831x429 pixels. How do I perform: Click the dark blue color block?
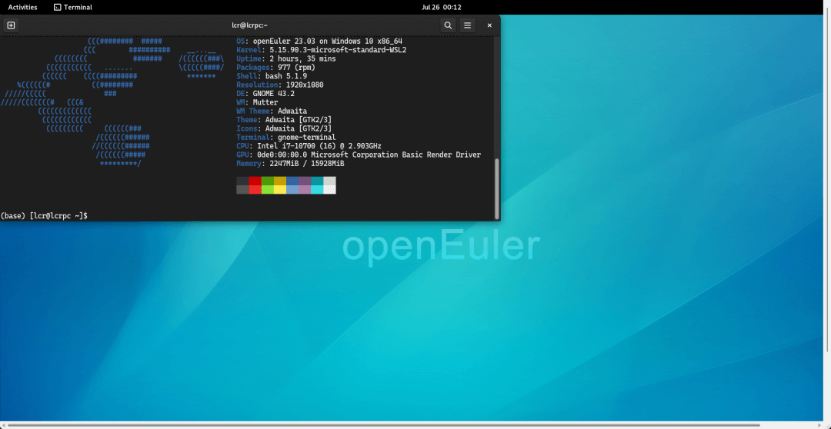tap(292, 181)
